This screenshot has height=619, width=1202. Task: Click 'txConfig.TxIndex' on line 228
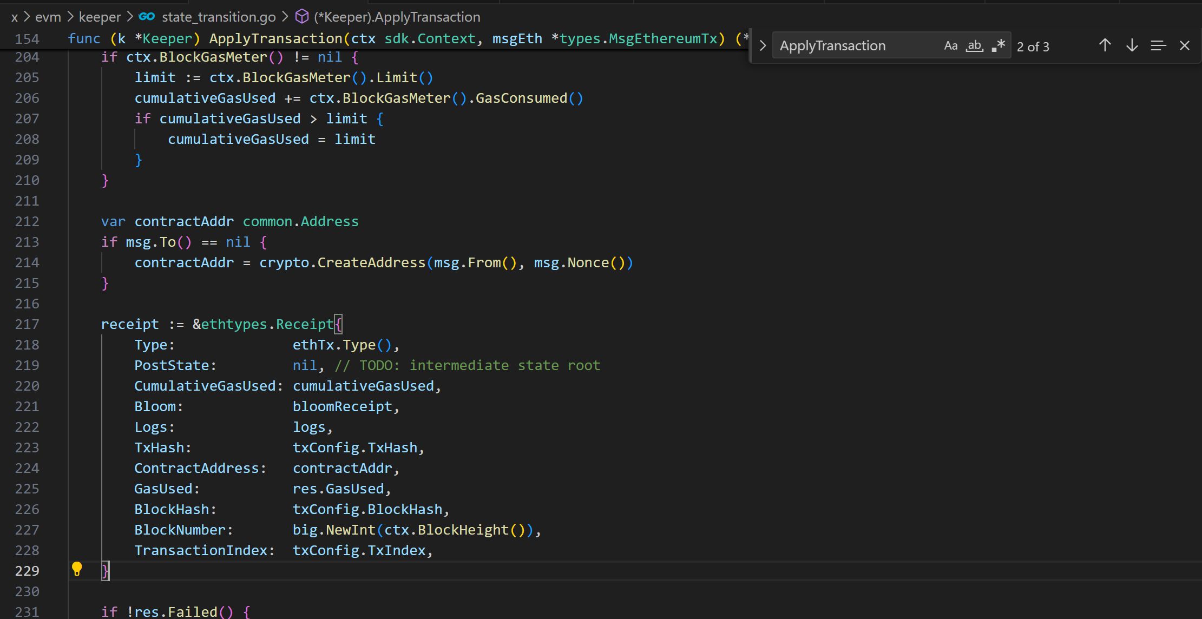coord(359,550)
